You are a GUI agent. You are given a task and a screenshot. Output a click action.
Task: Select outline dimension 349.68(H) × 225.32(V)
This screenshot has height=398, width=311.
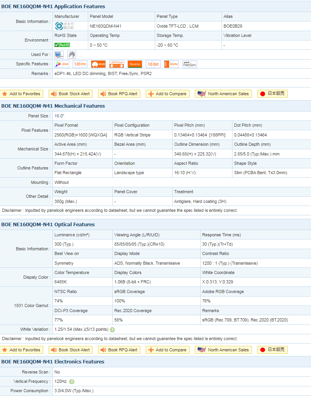coord(195,154)
